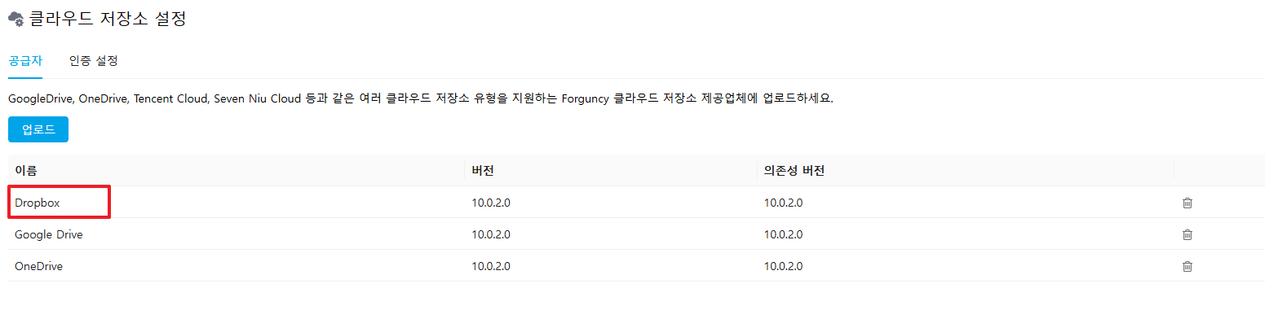Screen dimensions: 1265x310
Task: Delete the Google Drive provider via trash icon
Action: [x=1188, y=234]
